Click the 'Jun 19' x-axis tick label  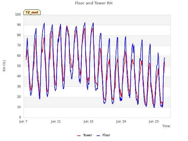click(x=121, y=121)
